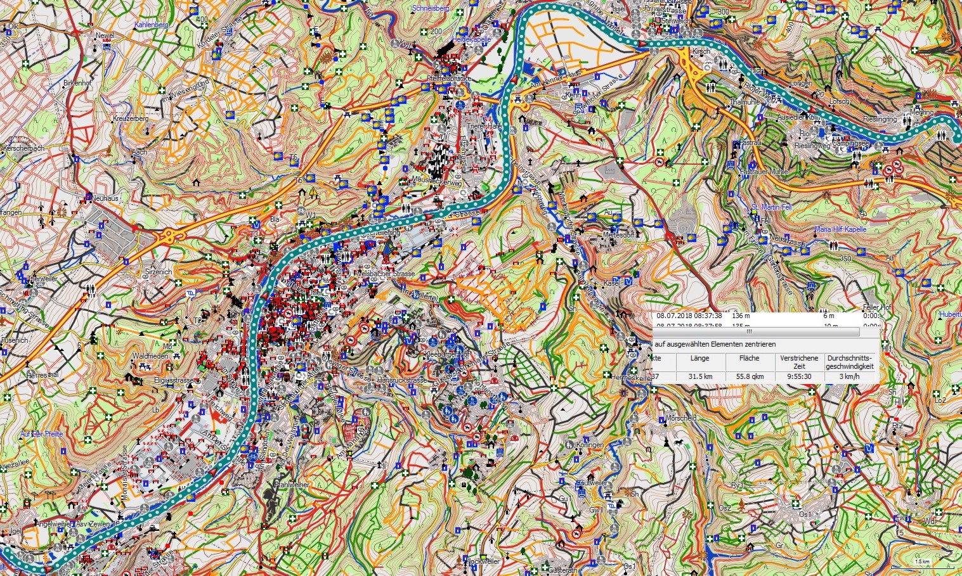
Task: Click the Kreuzerberg map label
Action: click(131, 118)
